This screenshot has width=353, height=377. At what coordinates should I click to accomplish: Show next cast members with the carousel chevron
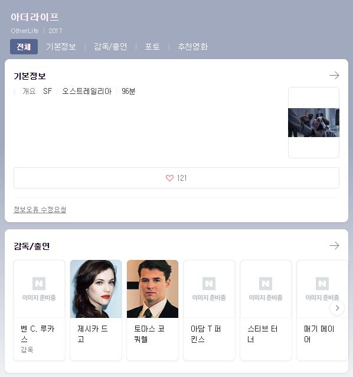coord(337,308)
